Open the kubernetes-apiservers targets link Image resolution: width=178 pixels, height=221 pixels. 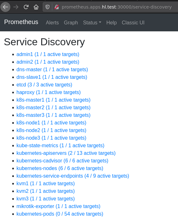pos(66,153)
